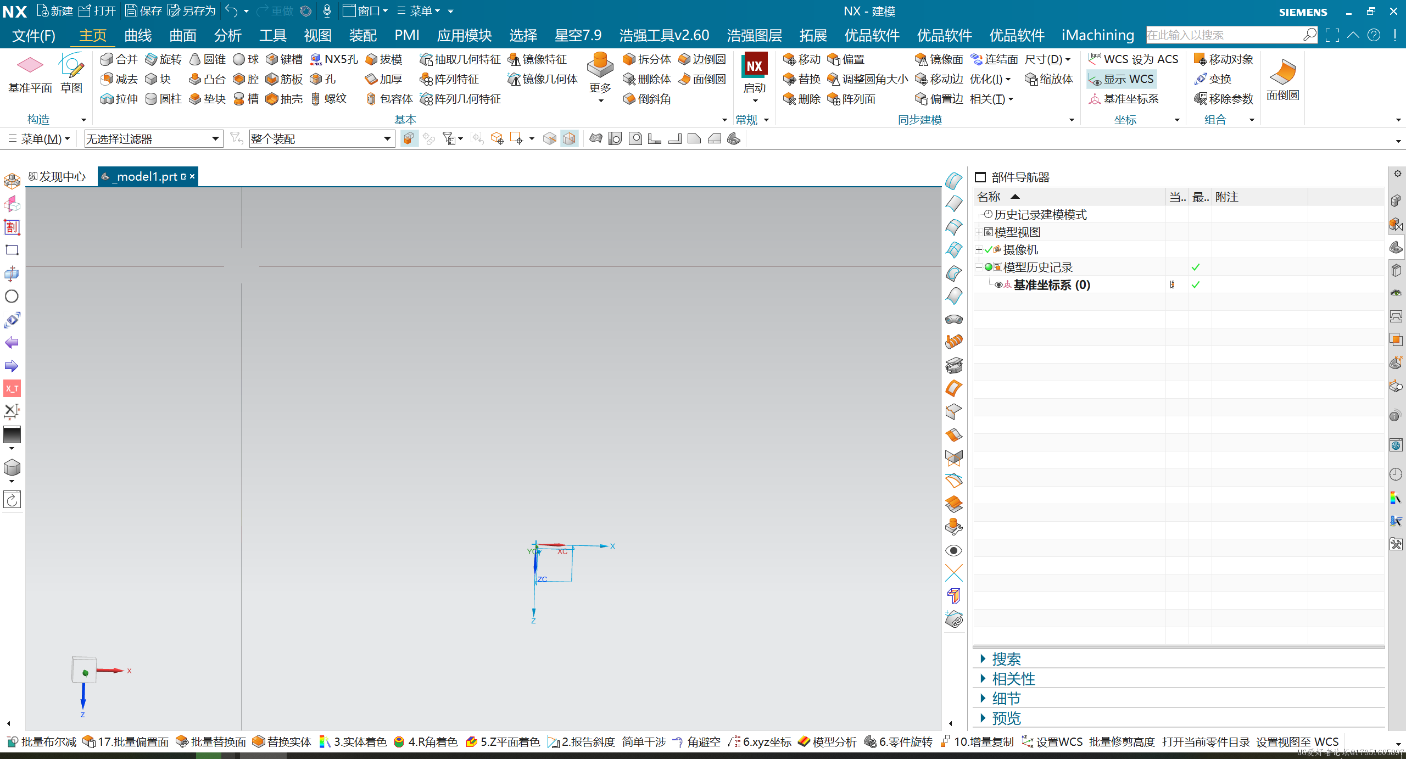Select the 倒斜角 chamfer tool
This screenshot has width=1406, height=759.
[x=647, y=99]
